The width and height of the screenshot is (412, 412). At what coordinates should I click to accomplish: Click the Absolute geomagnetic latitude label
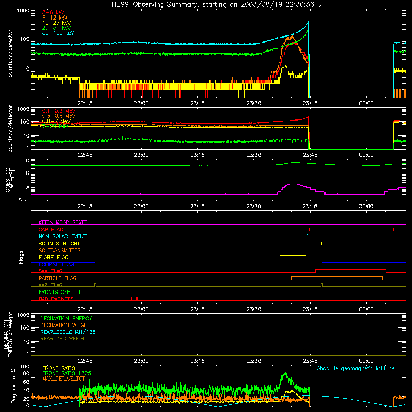pyautogui.click(x=356, y=369)
